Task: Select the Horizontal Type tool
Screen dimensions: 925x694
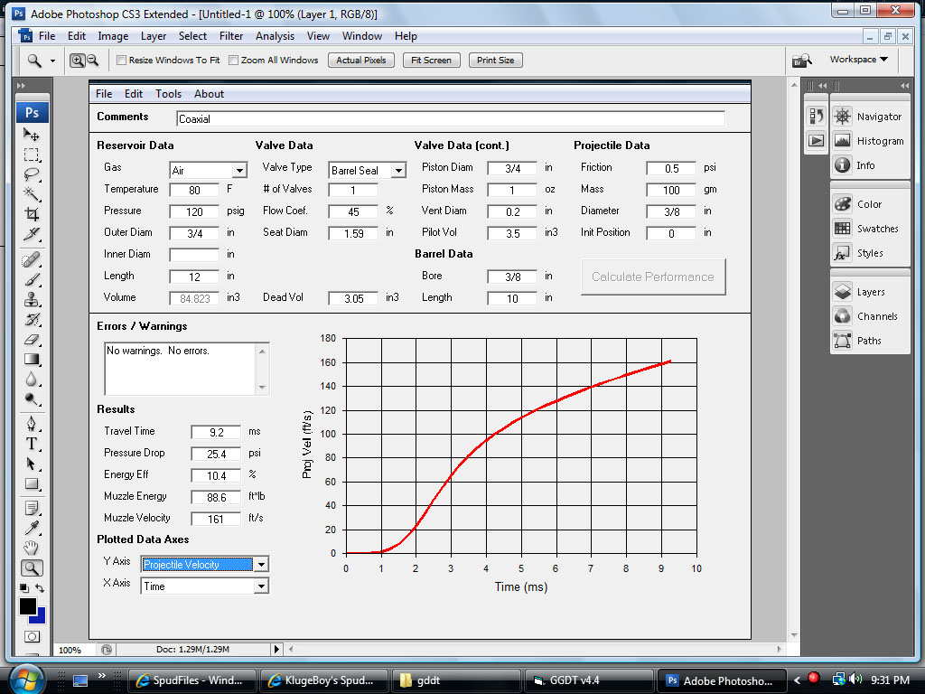Action: coord(32,444)
